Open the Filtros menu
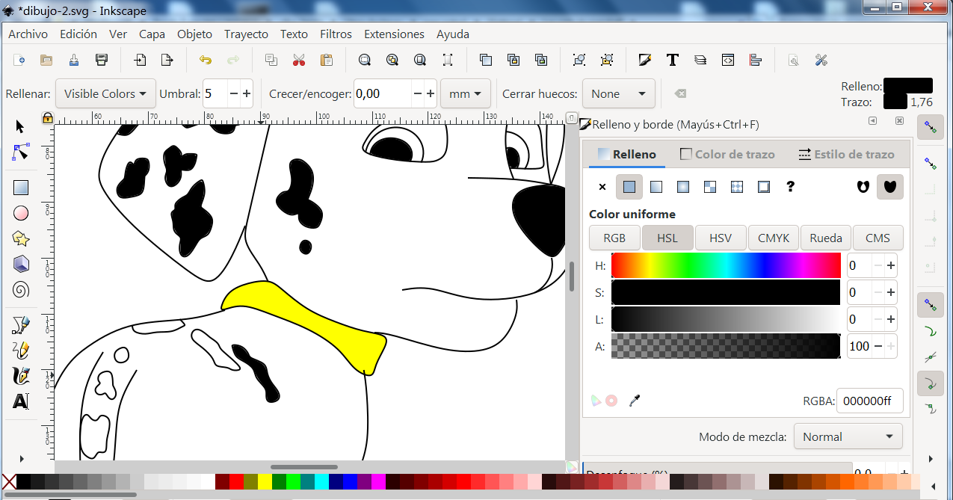Image resolution: width=953 pixels, height=500 pixels. 336,34
